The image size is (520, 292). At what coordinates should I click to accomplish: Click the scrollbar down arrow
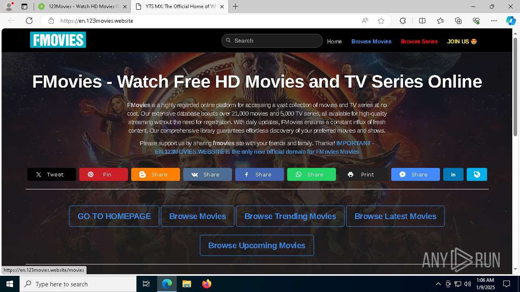(x=516, y=269)
